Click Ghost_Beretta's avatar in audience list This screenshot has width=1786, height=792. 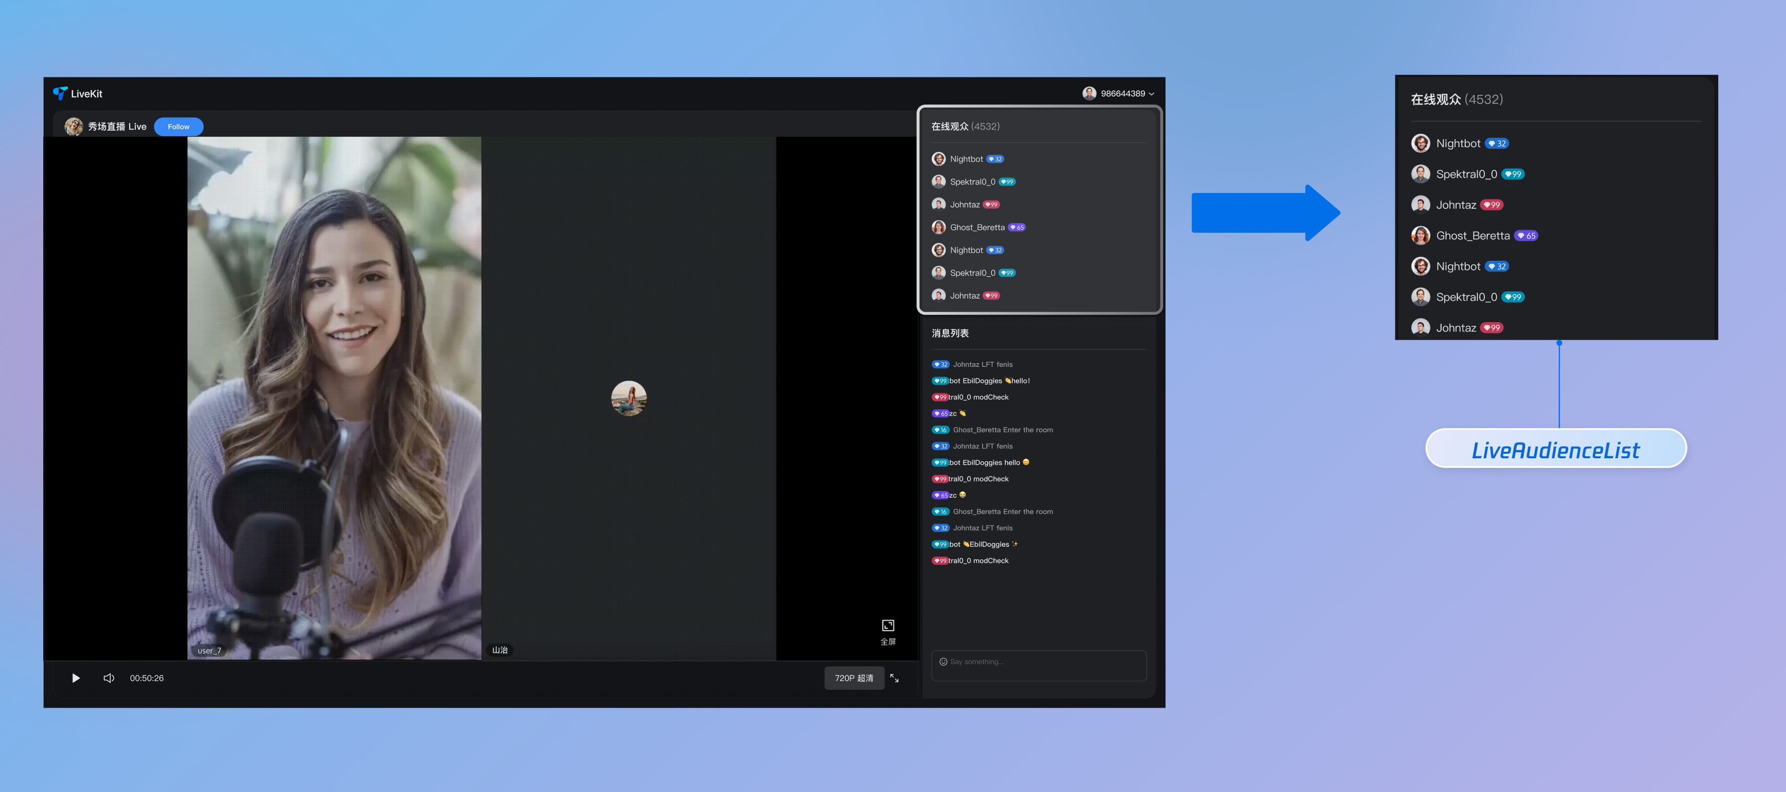click(939, 227)
